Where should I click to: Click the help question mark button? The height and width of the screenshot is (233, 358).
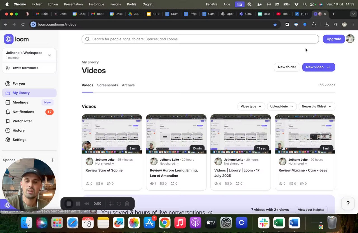coord(348,203)
